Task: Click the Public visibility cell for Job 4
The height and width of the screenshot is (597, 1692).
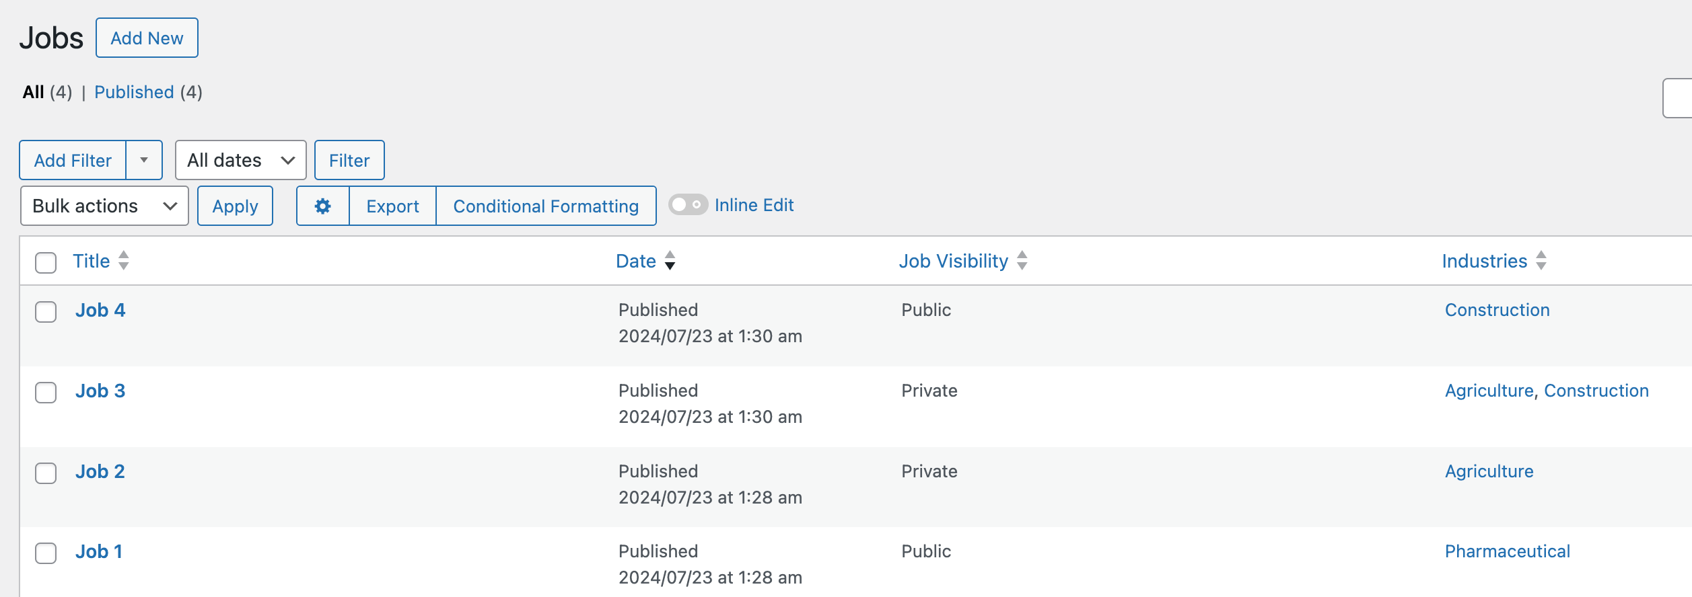Action: [x=926, y=310]
